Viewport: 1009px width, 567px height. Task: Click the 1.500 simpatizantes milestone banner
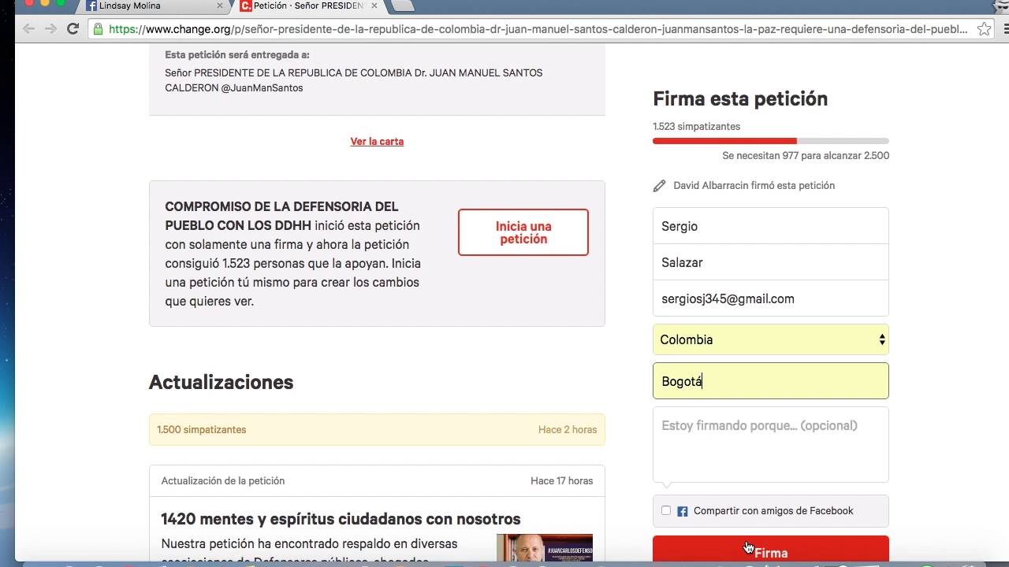click(x=377, y=430)
